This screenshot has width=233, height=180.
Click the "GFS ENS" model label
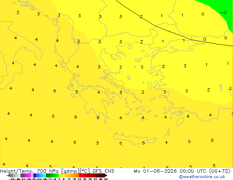[103, 171]
